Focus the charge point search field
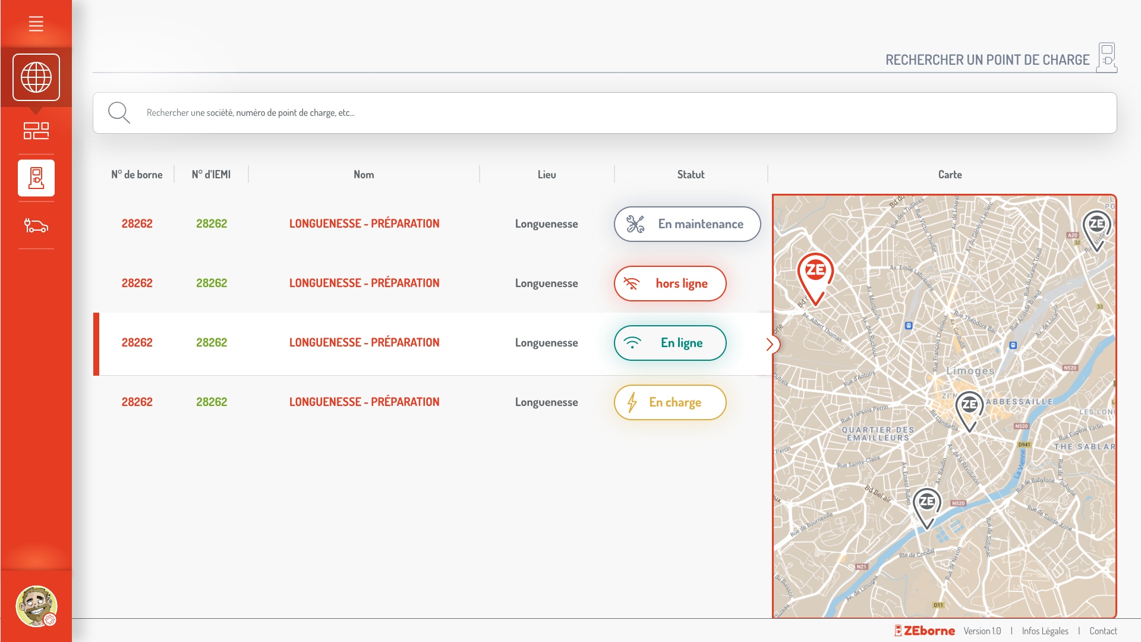Screen dimensions: 1141x642 click(594, 112)
